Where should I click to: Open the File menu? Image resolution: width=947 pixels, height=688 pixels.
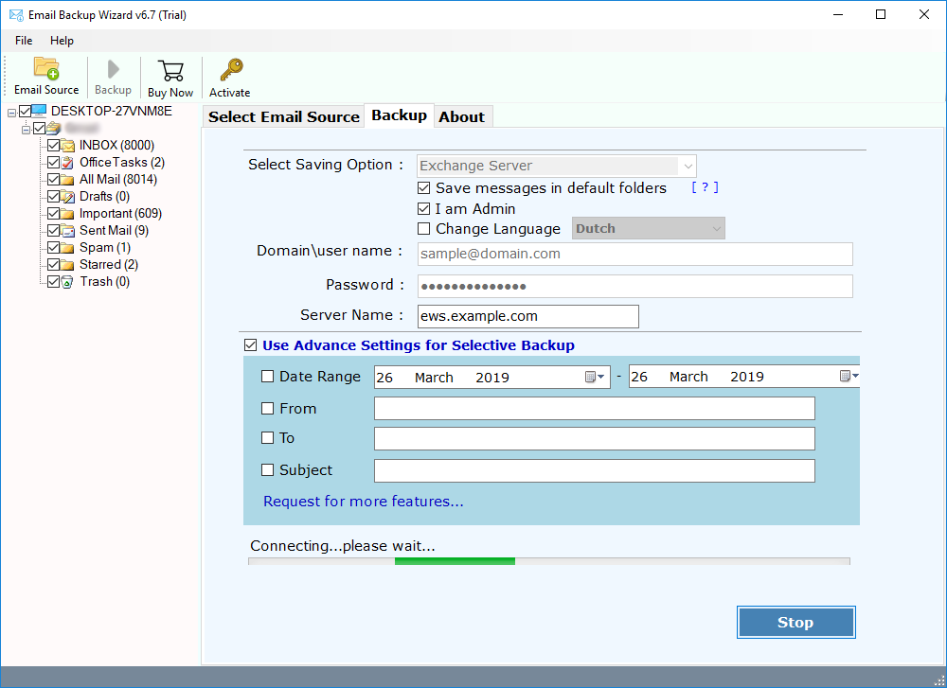25,41
